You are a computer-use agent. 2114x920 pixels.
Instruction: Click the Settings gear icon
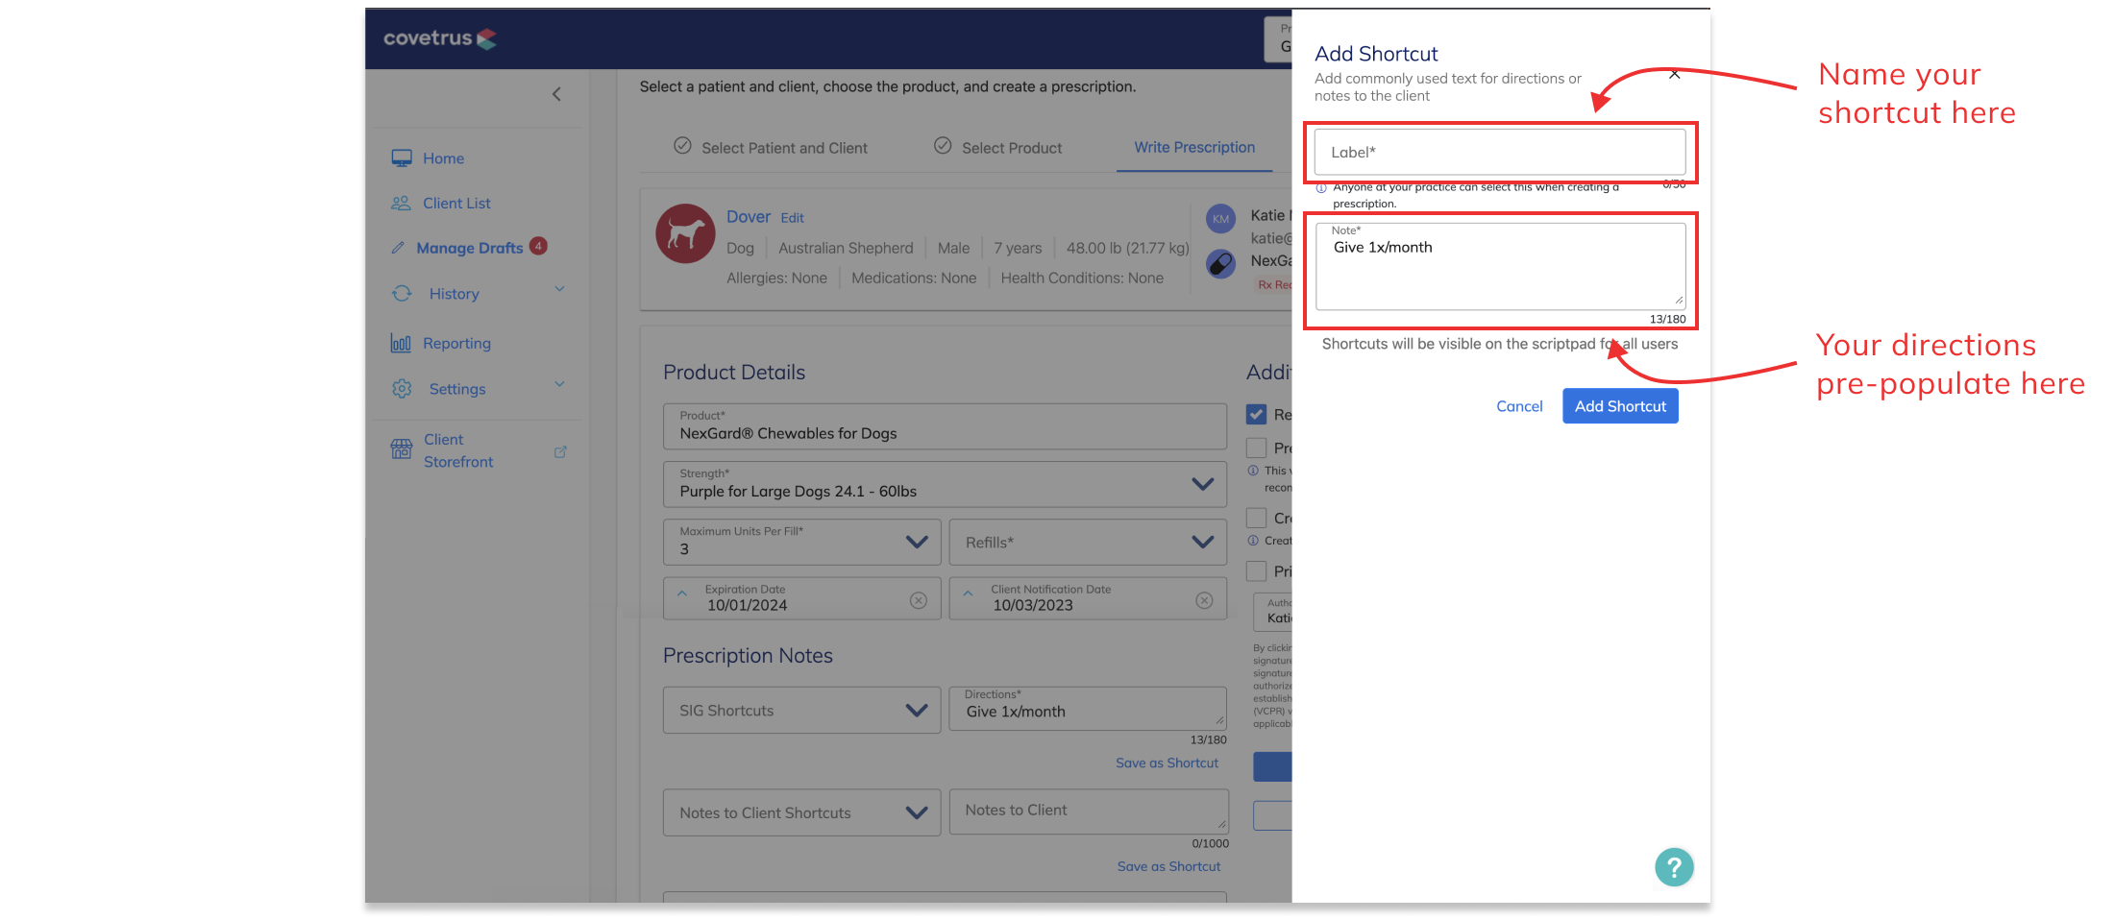[x=401, y=388]
